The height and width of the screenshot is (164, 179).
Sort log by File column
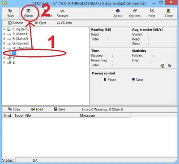(51, 115)
